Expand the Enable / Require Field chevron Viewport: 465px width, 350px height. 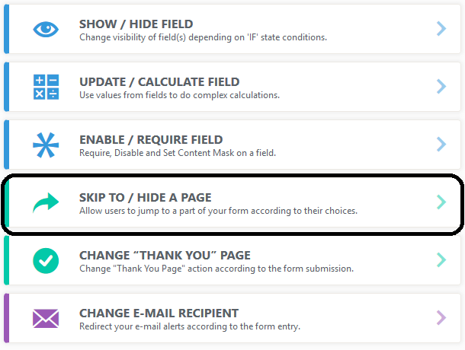point(441,145)
